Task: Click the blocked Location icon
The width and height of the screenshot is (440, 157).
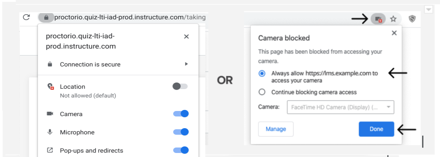Action: 51,87
